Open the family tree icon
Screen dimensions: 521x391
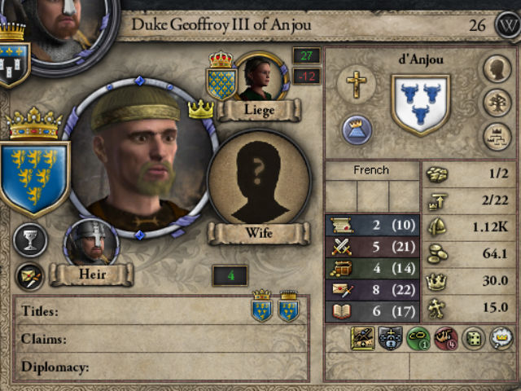497,103
